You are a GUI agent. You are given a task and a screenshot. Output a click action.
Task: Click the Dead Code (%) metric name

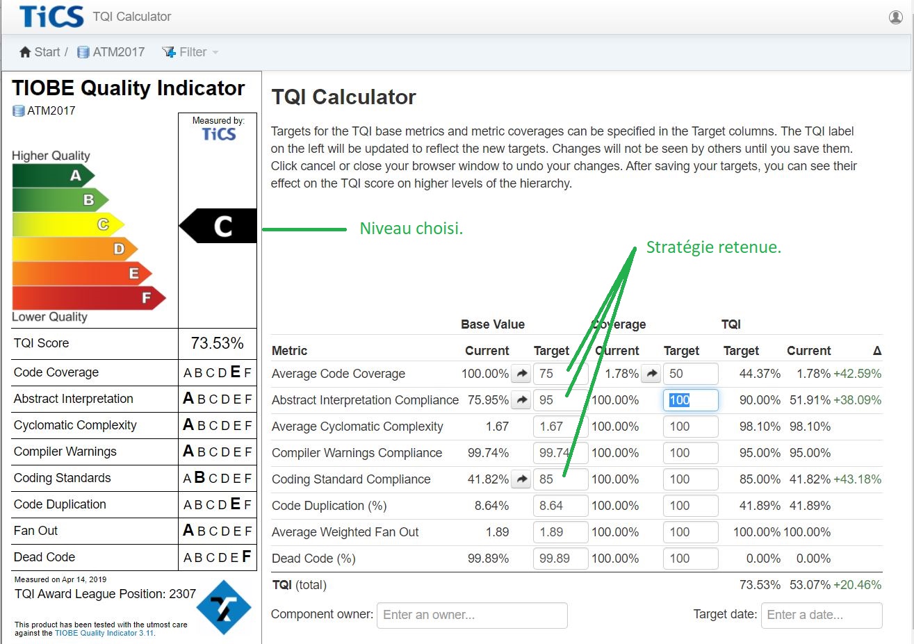[x=313, y=559]
